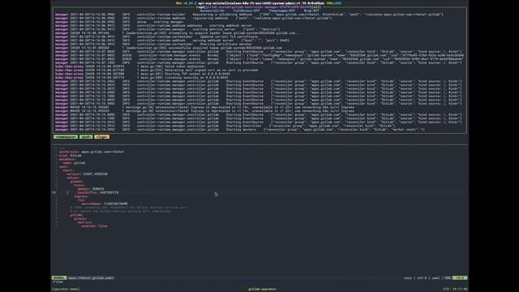Click the 'attempting to acquire leader lease' log line
The height and width of the screenshot is (292, 519).
click(178, 32)
